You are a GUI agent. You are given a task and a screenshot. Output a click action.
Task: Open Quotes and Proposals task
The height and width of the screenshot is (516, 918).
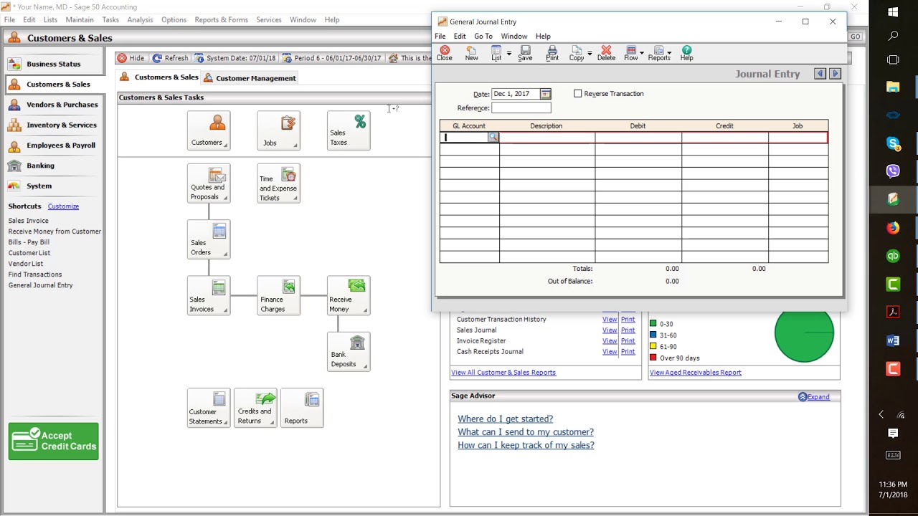click(209, 183)
